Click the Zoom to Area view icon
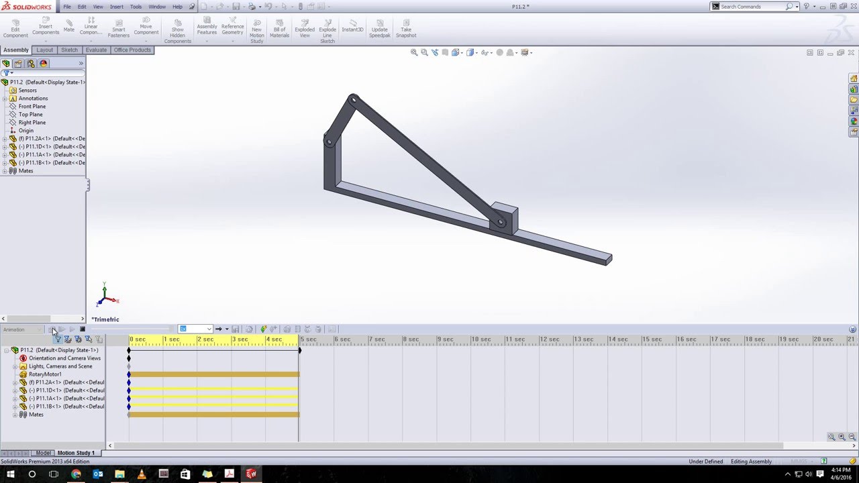Viewport: 859px width, 483px height. click(x=424, y=52)
